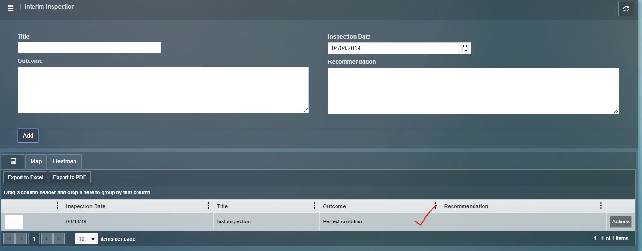Open Recommendation column options menu
Image resolution: width=642 pixels, height=251 pixels.
[x=601, y=206]
